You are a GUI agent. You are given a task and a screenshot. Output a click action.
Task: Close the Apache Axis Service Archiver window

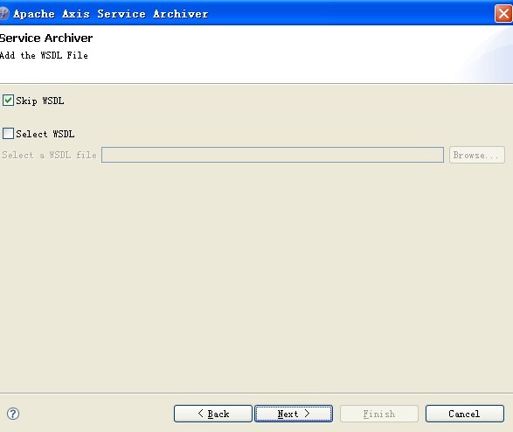503,14
